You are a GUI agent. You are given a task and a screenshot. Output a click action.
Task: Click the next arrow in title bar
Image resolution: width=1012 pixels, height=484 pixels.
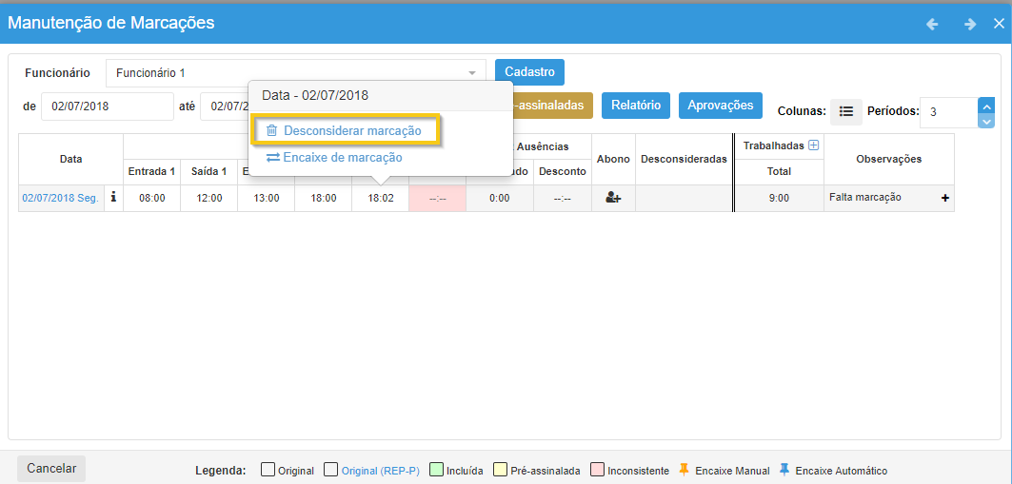coord(969,24)
